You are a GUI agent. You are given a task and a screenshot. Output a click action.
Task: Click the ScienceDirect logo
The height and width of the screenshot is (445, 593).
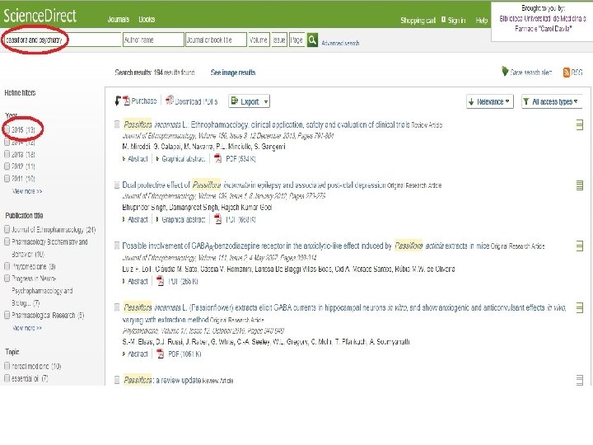(40, 16)
